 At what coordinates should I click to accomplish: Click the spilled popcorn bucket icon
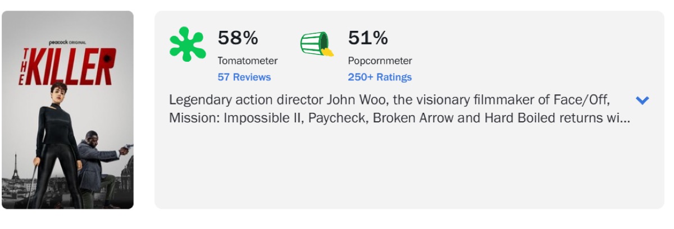[x=317, y=44]
